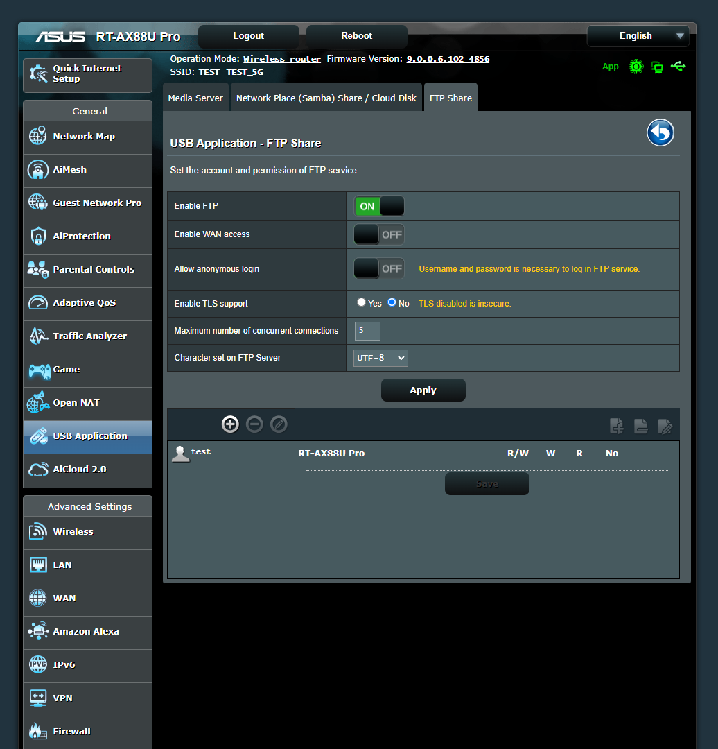Open LAN settings
This screenshot has height=749, width=718.
pos(87,566)
